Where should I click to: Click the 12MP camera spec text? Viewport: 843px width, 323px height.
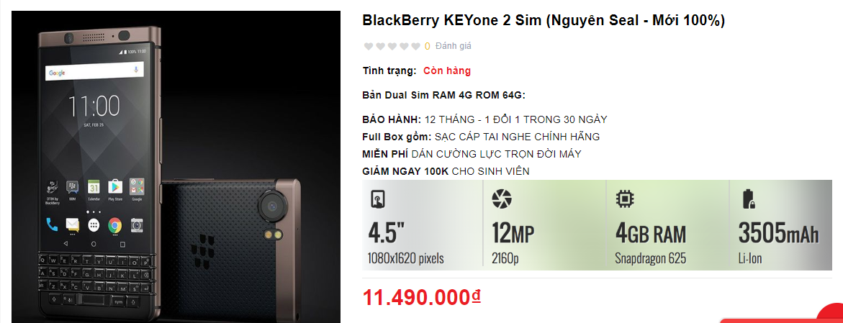[513, 234]
